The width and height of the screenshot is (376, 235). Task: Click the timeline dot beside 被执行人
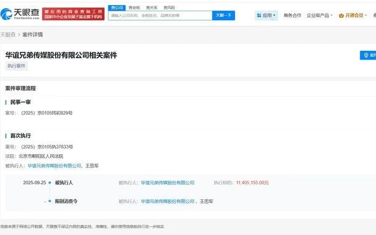(50, 183)
